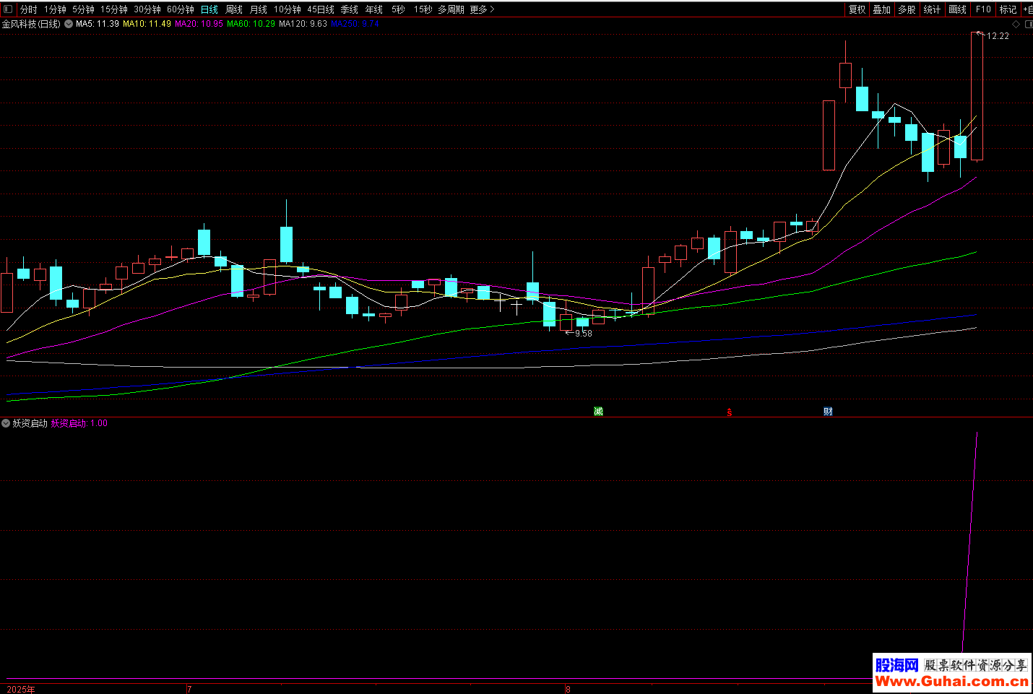Switch to 年线 yearly chart
Viewport: 1033px width, 694px height.
pos(374,9)
